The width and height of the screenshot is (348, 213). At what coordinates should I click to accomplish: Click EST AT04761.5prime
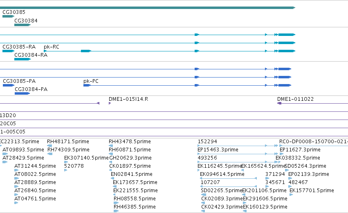pyautogui.click(x=35, y=199)
